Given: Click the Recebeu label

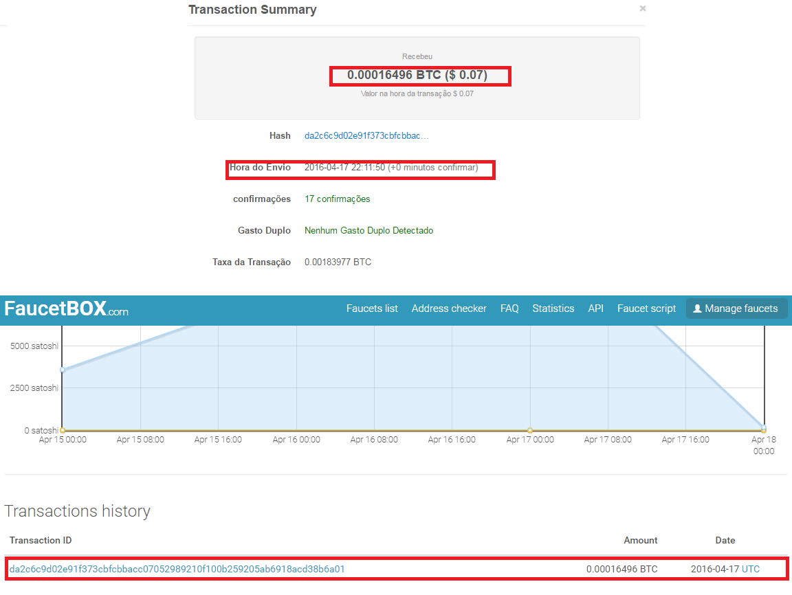Looking at the screenshot, I should tap(417, 56).
